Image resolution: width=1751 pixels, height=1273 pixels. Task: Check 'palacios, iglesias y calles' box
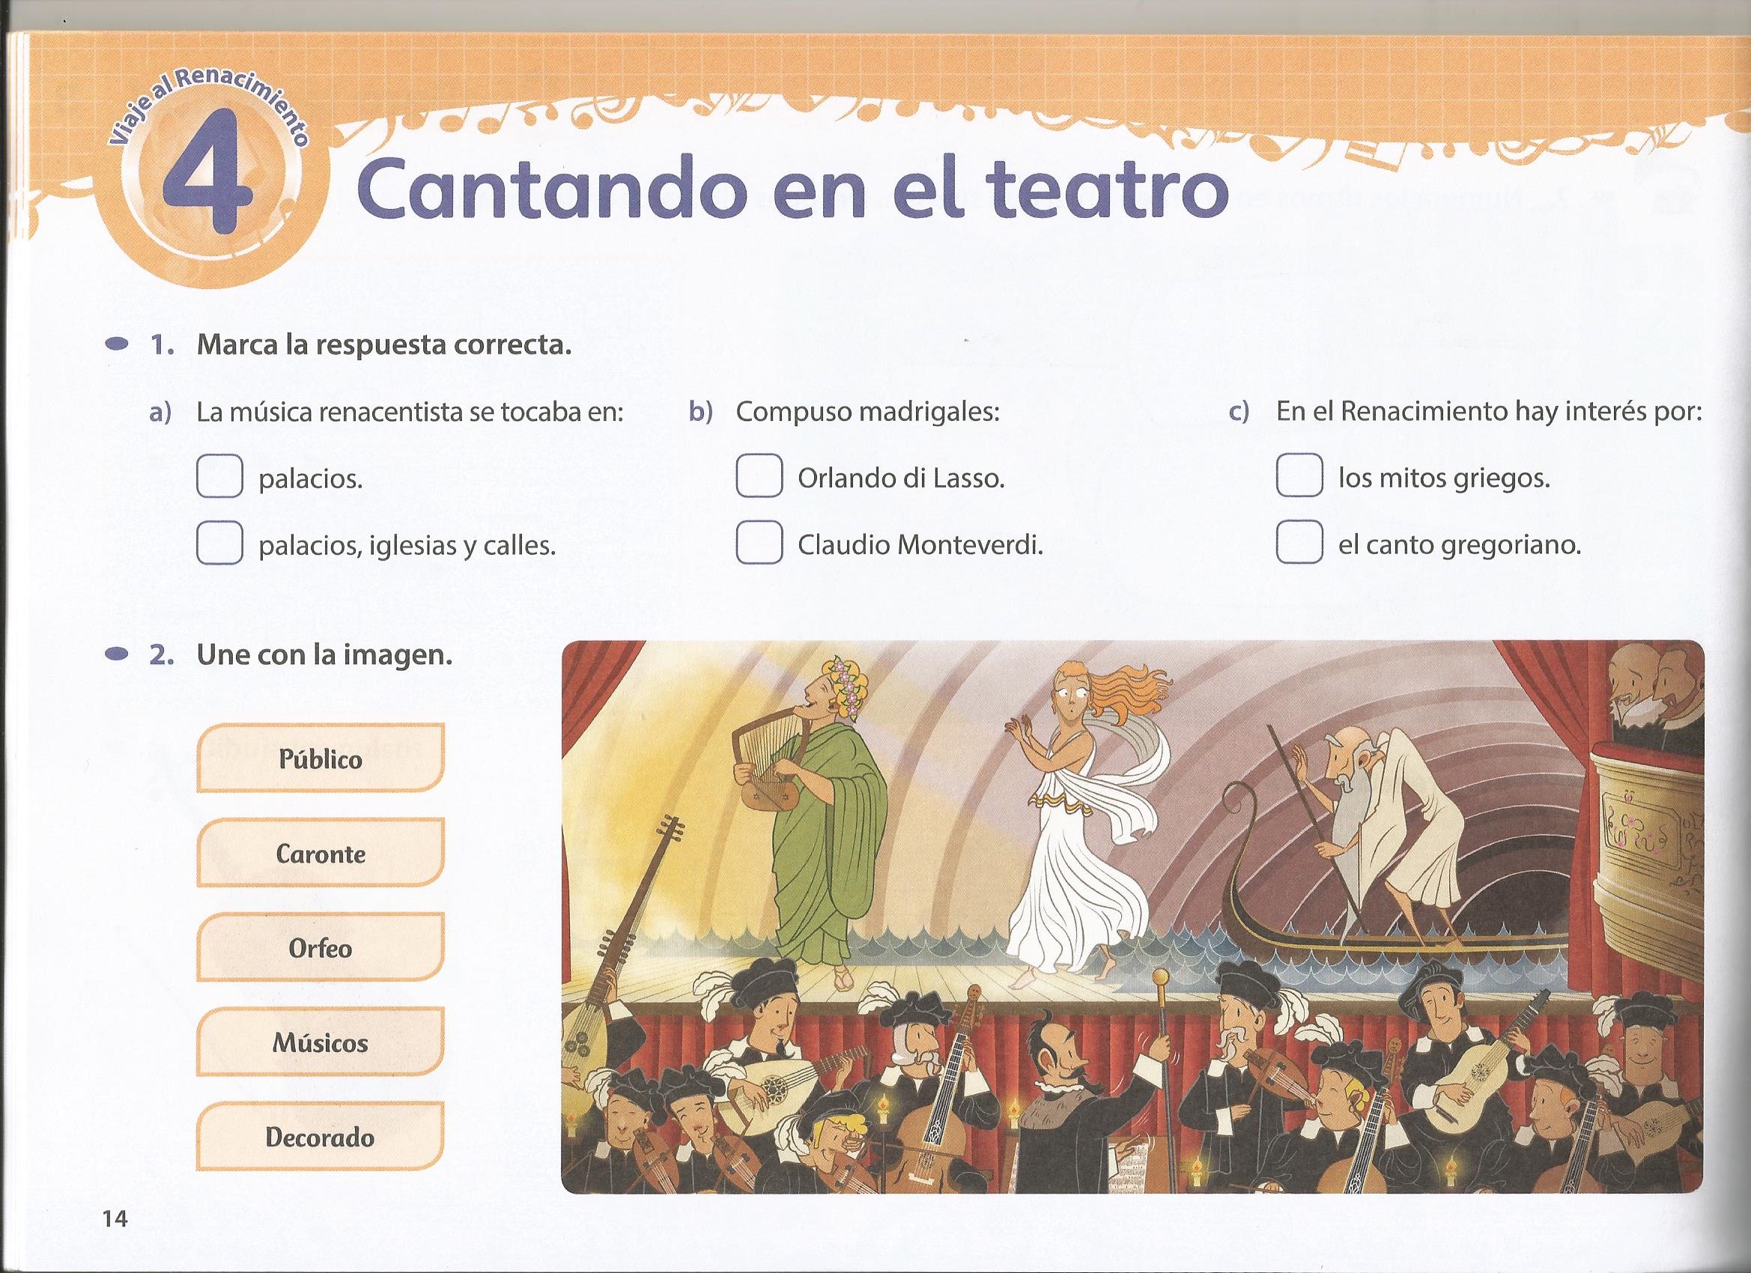click(x=219, y=544)
